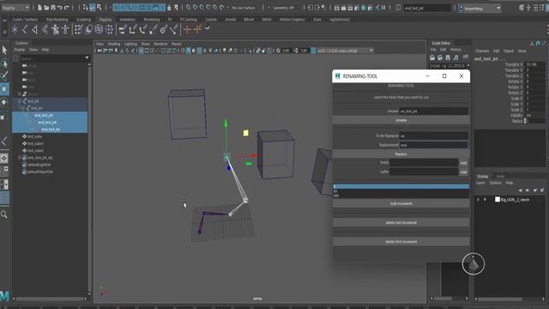The height and width of the screenshot is (309, 549).
Task: Click the Undo arrow in the status line
Action: pyautogui.click(x=60, y=8)
